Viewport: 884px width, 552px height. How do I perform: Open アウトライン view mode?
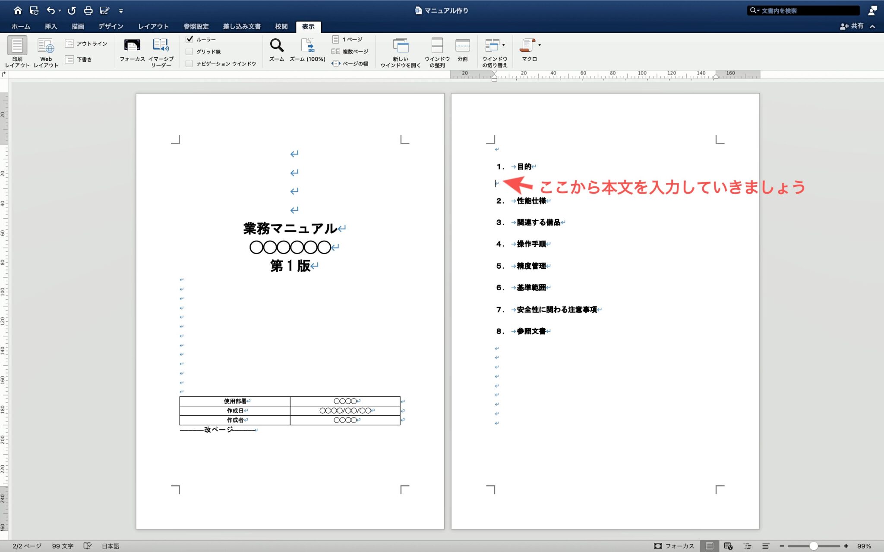(86, 43)
